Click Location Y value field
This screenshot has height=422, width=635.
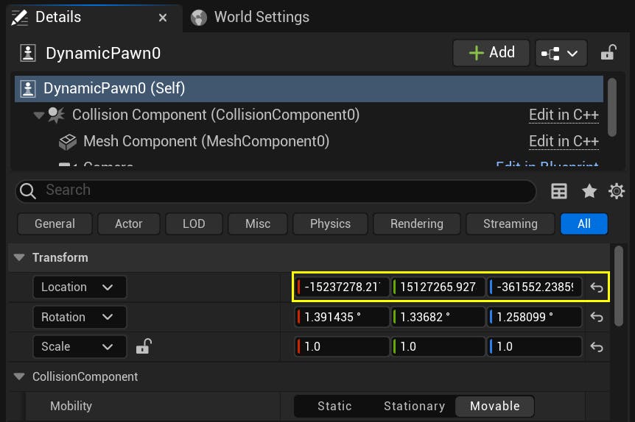[438, 287]
